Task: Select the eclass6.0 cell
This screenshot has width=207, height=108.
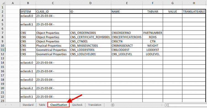Action: (28, 63)
